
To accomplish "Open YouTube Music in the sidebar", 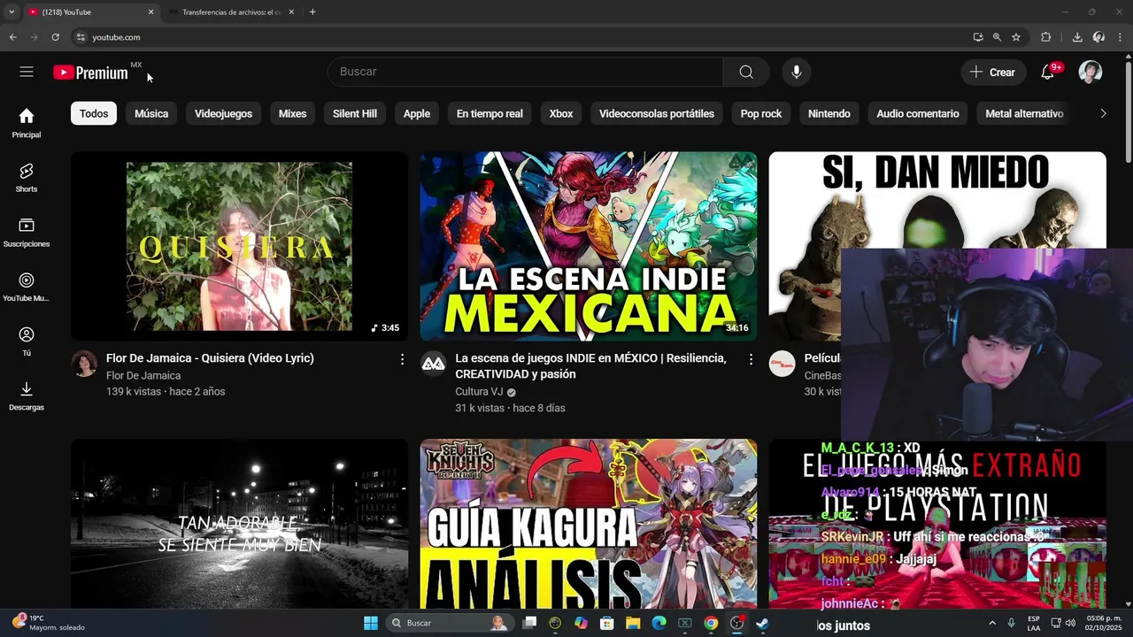I will click(27, 287).
